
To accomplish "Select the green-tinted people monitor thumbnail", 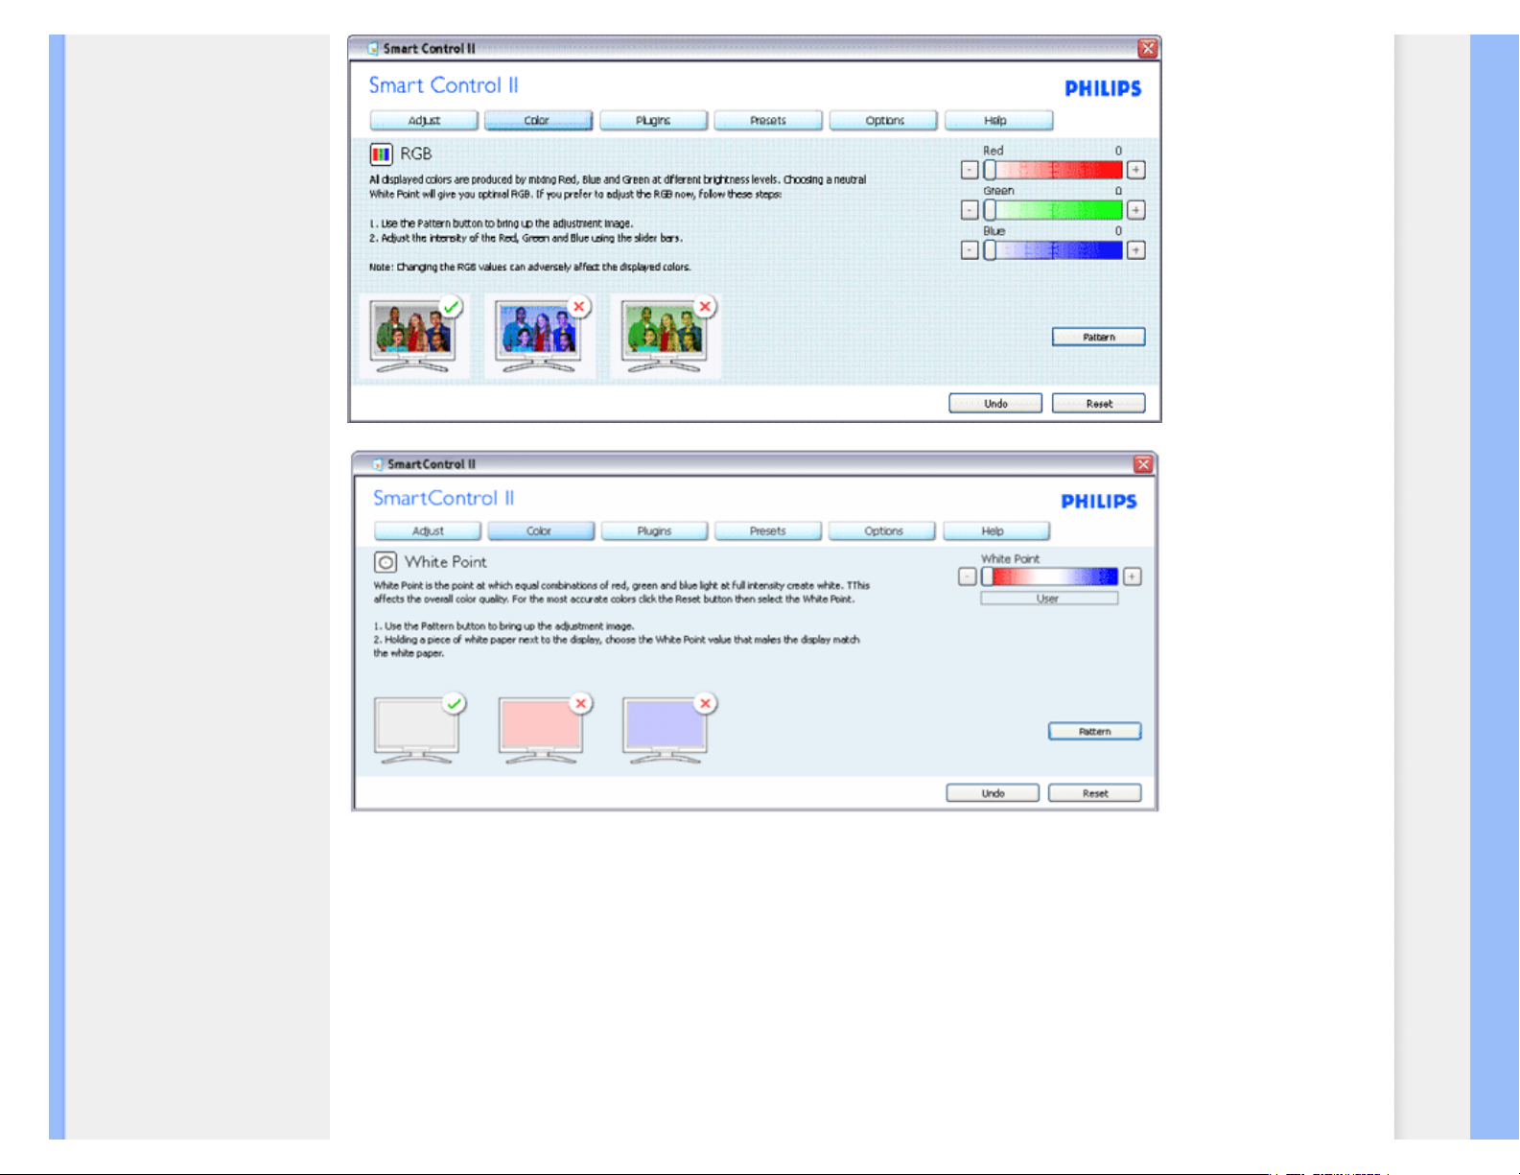I will 666,336.
